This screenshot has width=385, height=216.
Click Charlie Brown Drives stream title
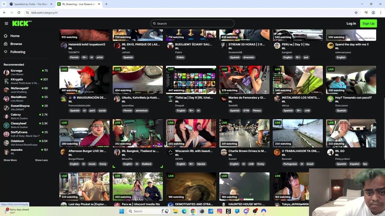click(247, 151)
